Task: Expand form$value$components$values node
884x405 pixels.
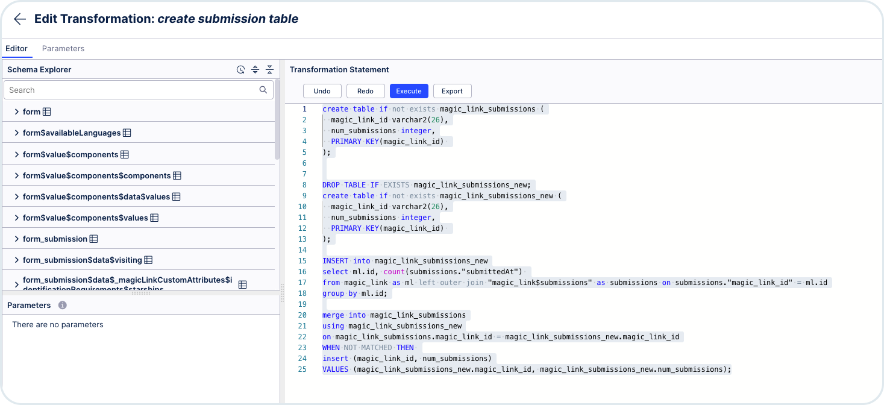Action: coord(17,218)
